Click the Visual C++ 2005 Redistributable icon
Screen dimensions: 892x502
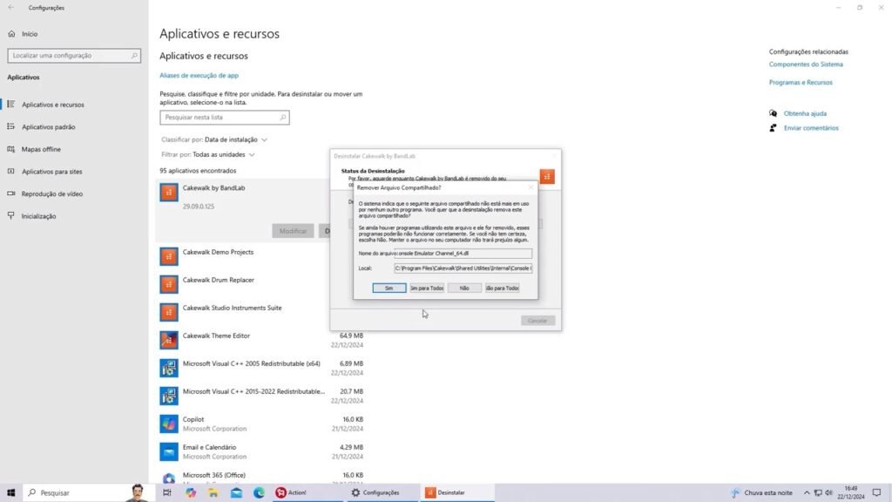[169, 369]
